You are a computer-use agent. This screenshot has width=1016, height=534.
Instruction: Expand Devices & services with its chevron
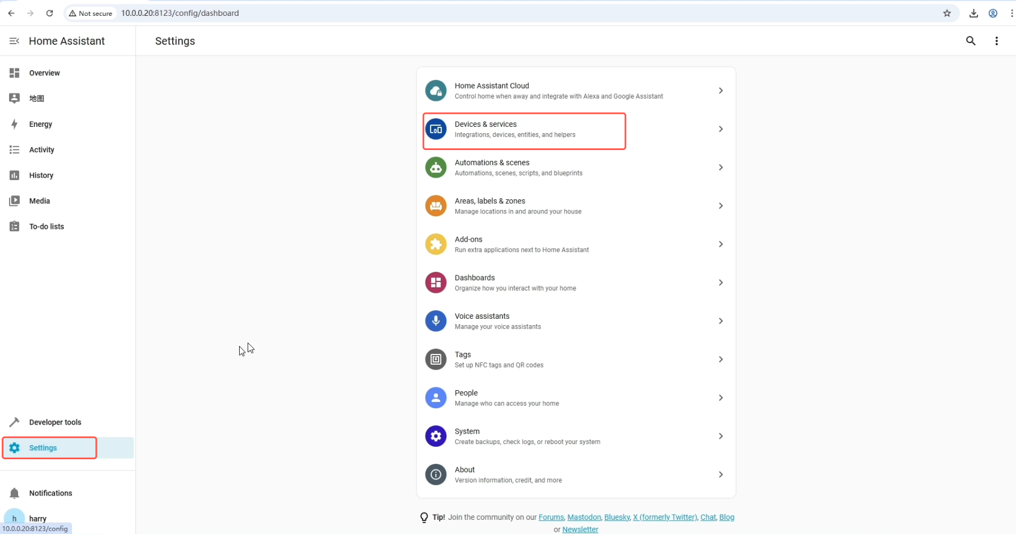[720, 129]
